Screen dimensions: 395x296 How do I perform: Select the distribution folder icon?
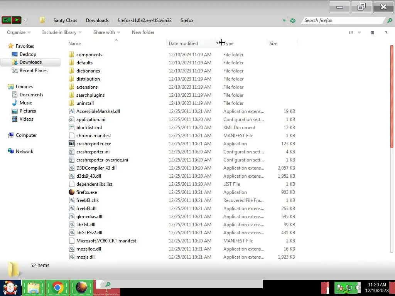point(71,79)
